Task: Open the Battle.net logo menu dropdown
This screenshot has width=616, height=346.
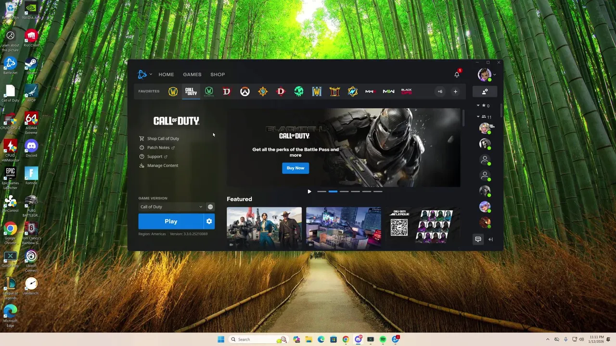Action: [144, 74]
